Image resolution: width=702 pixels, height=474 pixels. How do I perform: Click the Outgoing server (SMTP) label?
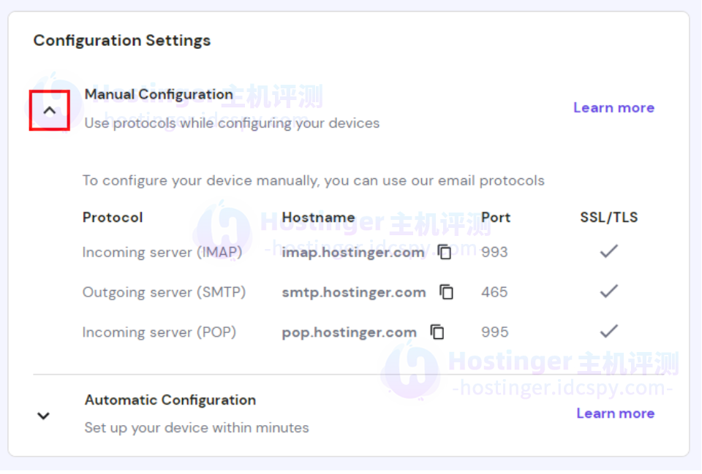click(x=164, y=293)
